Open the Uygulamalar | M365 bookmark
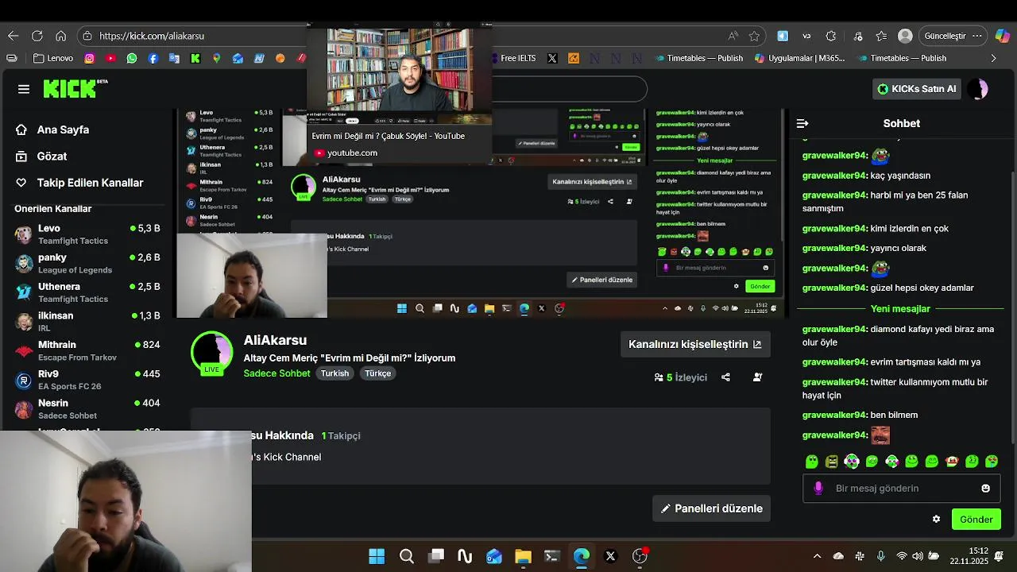 tap(799, 58)
